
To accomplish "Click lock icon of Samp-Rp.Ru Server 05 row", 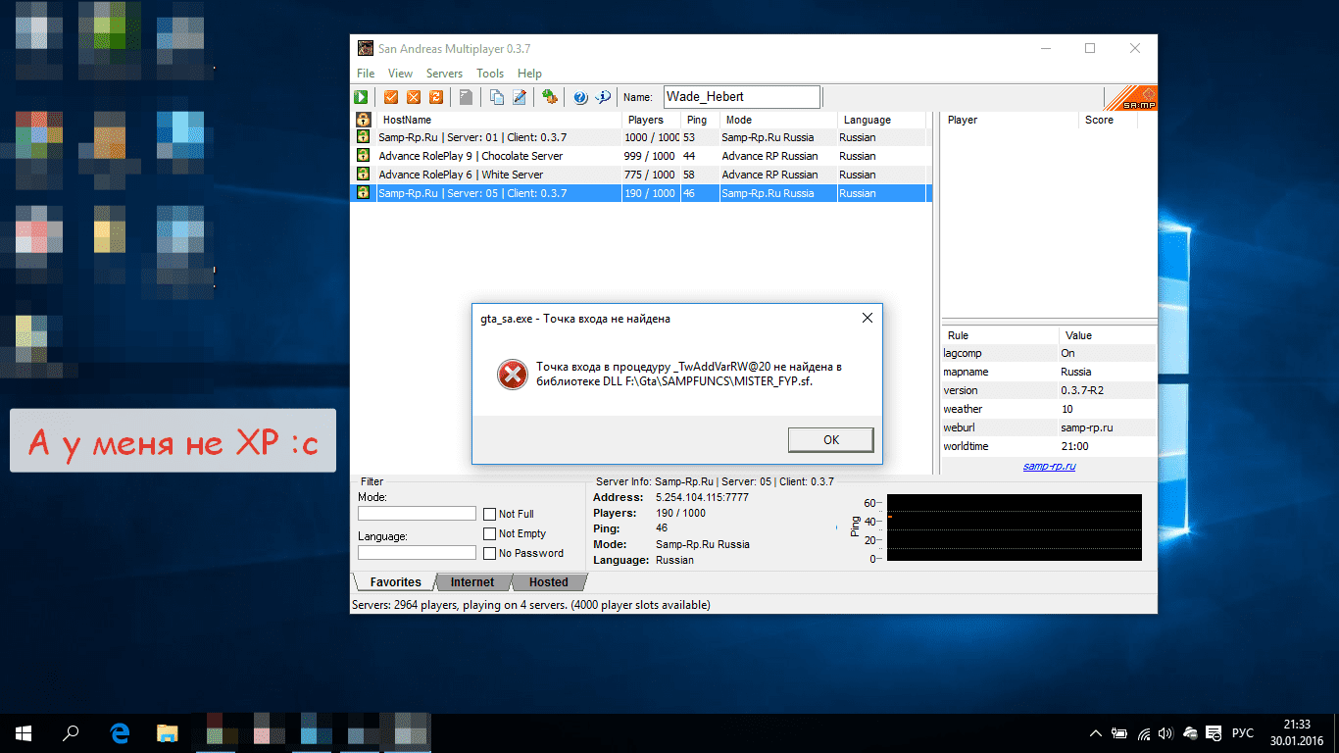I will click(363, 193).
